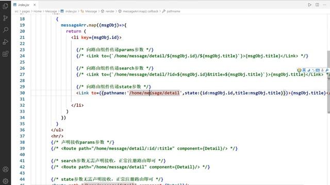Viewport: 330px width, 185px height.
Task: Open the IME wrench settings tool
Action: [327, 70]
